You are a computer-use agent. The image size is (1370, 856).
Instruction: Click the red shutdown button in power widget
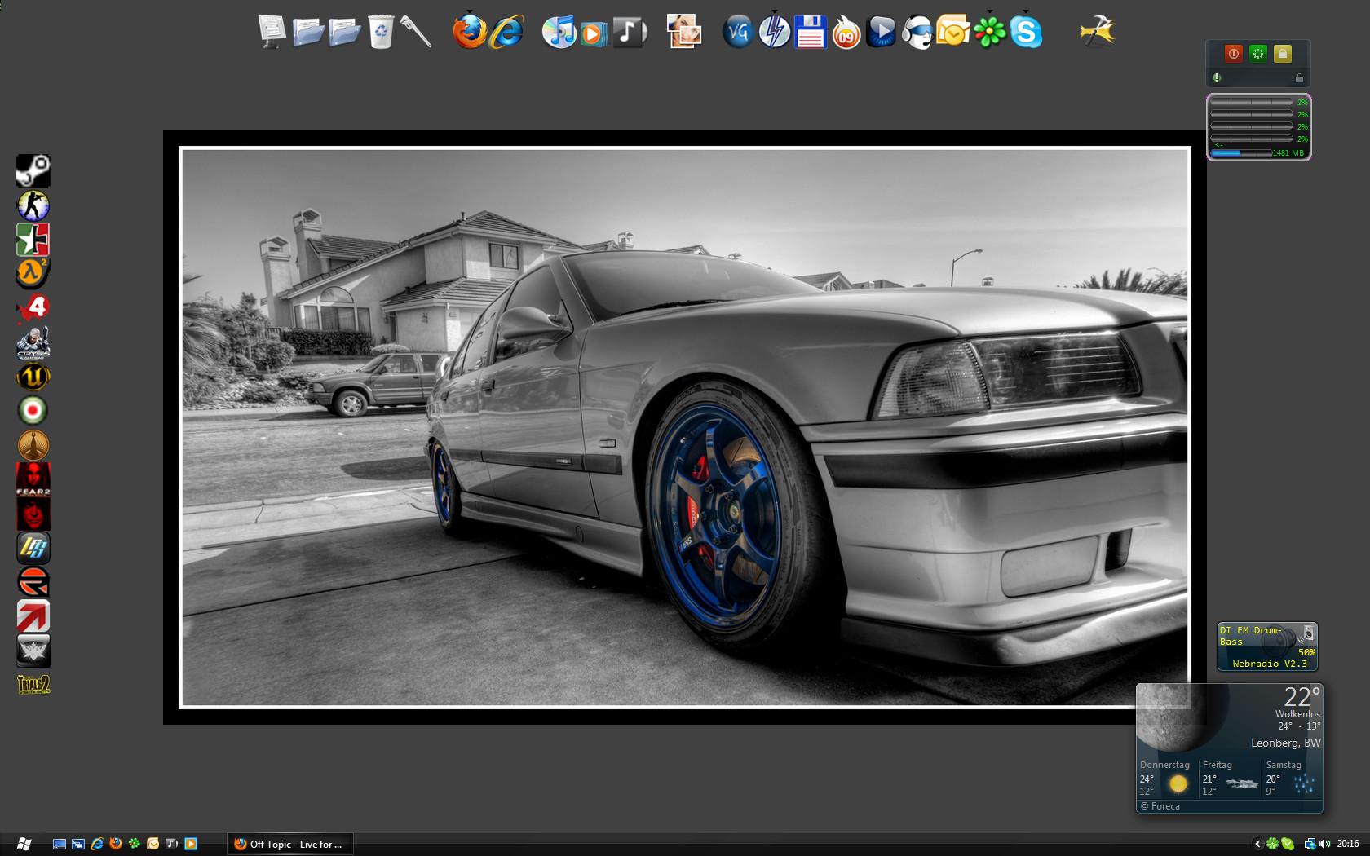[1233, 54]
